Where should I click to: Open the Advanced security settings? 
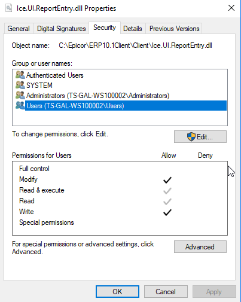tap(200, 247)
